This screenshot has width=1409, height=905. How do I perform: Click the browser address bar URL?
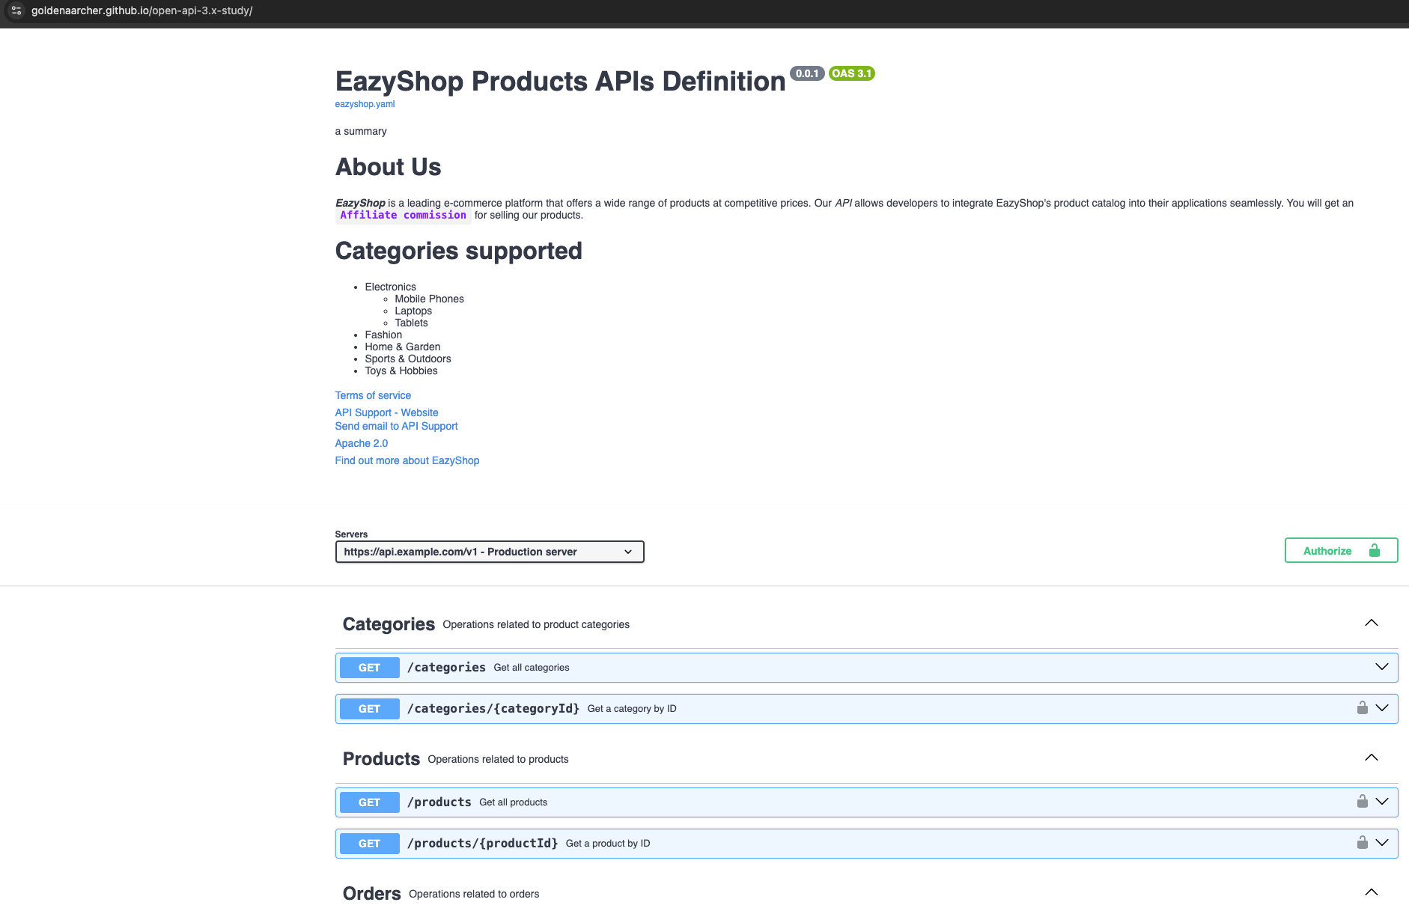tap(141, 10)
